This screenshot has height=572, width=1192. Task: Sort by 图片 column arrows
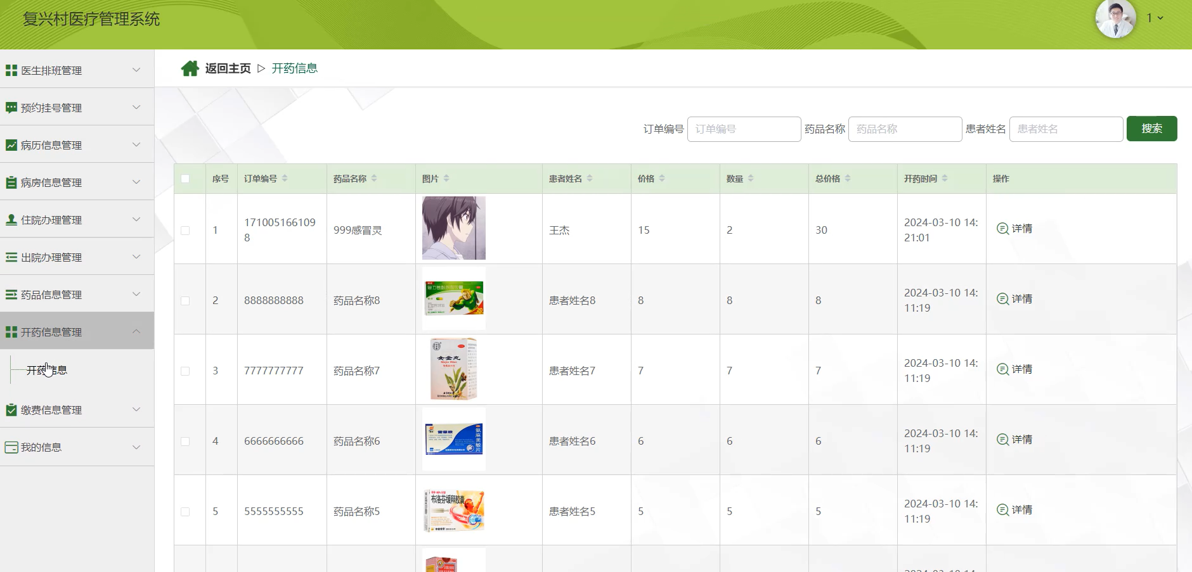[x=446, y=179]
